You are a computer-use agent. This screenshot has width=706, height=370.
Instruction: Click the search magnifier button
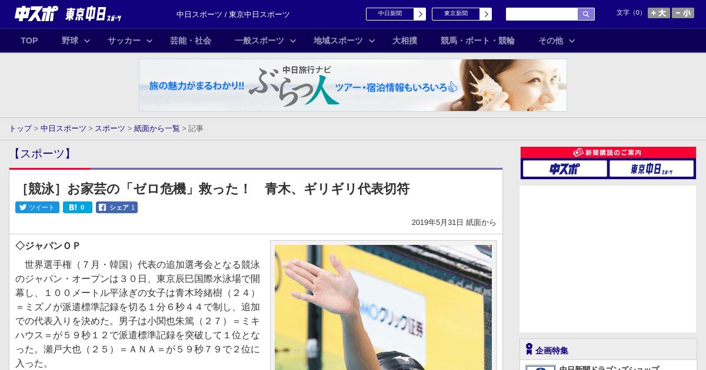click(586, 14)
